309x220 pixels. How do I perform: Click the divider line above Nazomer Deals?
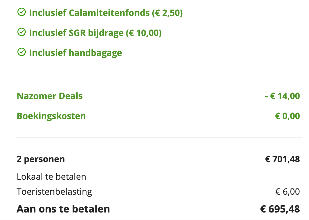(x=160, y=74)
